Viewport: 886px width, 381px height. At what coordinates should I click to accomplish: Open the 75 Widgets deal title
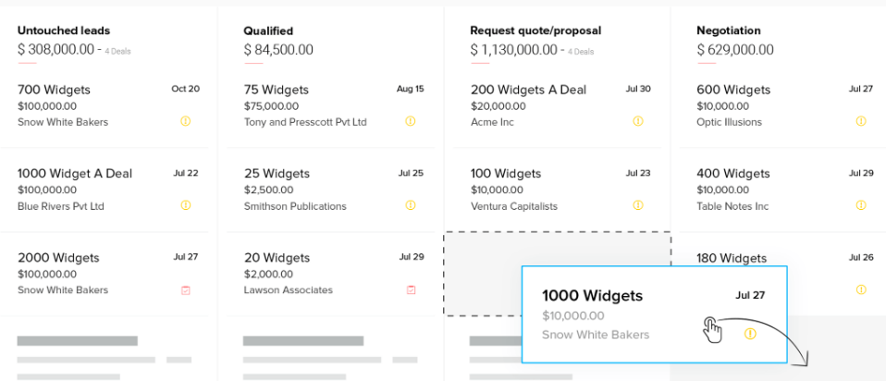[x=277, y=90]
